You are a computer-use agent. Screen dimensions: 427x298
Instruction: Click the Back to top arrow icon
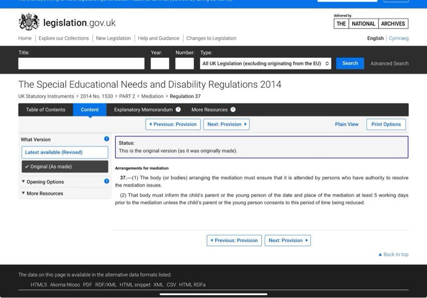point(380,254)
